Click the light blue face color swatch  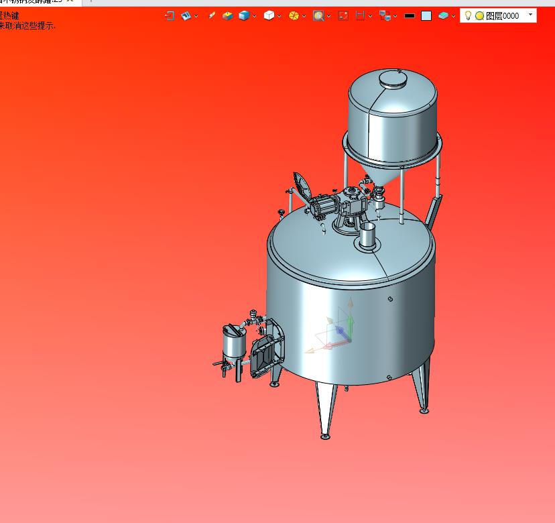tap(426, 15)
